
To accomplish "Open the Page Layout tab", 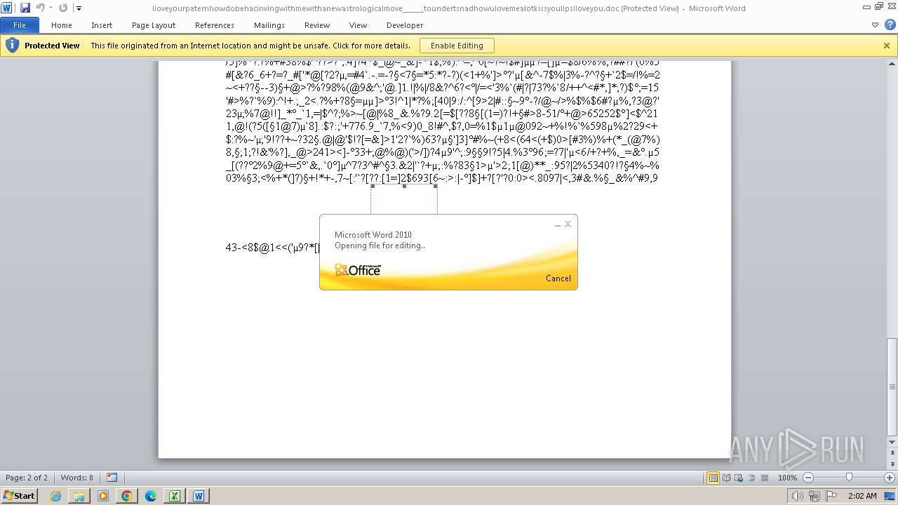I will (x=154, y=25).
